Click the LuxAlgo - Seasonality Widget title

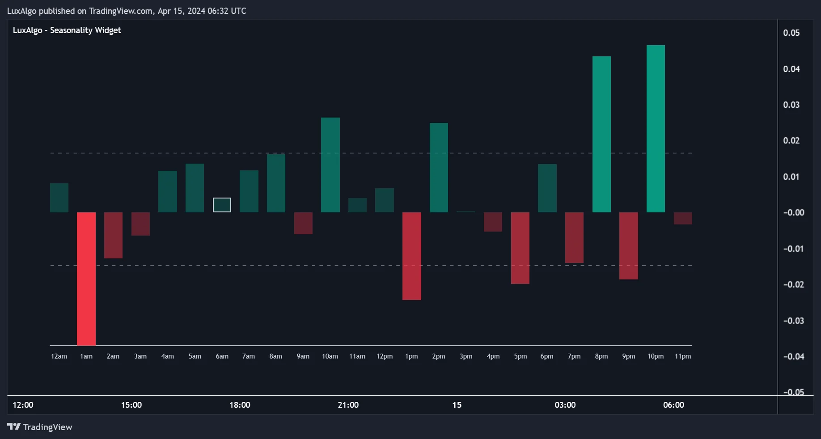[67, 30]
